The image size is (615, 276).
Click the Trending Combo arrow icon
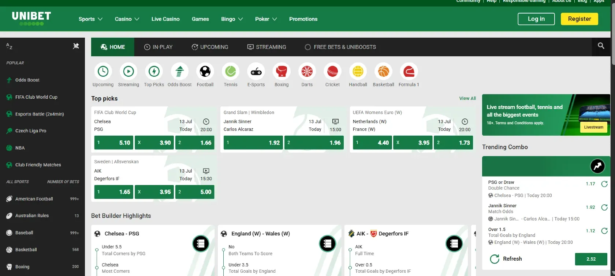[597, 166]
